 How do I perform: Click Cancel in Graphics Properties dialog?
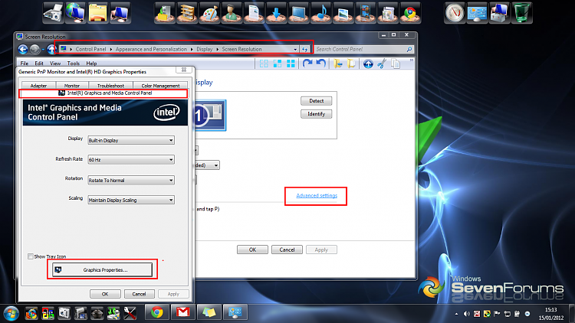(139, 294)
